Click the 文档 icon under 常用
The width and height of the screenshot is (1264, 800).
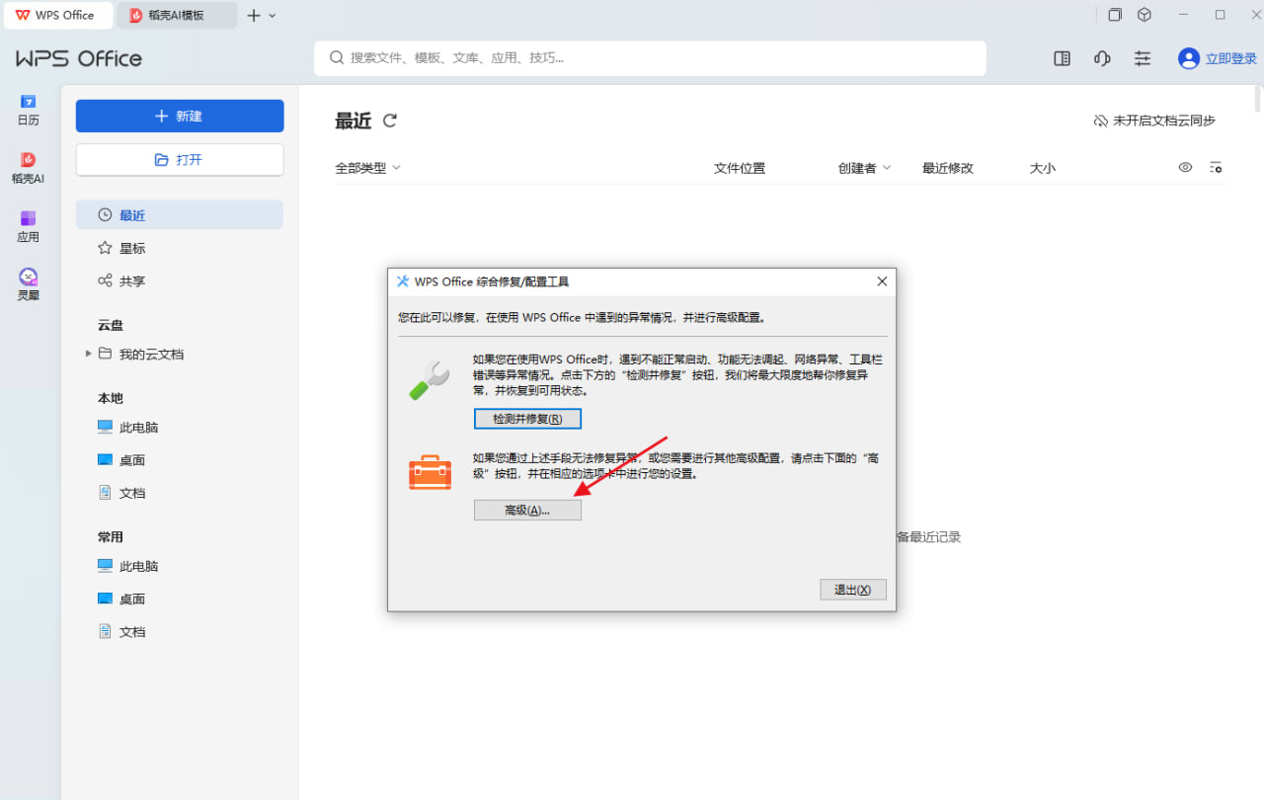[106, 631]
